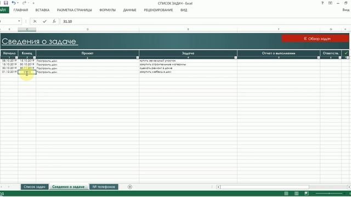Screen dimensions: 351x197
Task: Click the Конец column header
Action: pos(27,54)
